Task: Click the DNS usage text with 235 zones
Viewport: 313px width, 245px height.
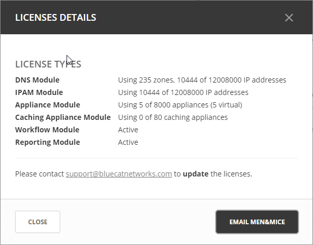Action: coord(202,80)
